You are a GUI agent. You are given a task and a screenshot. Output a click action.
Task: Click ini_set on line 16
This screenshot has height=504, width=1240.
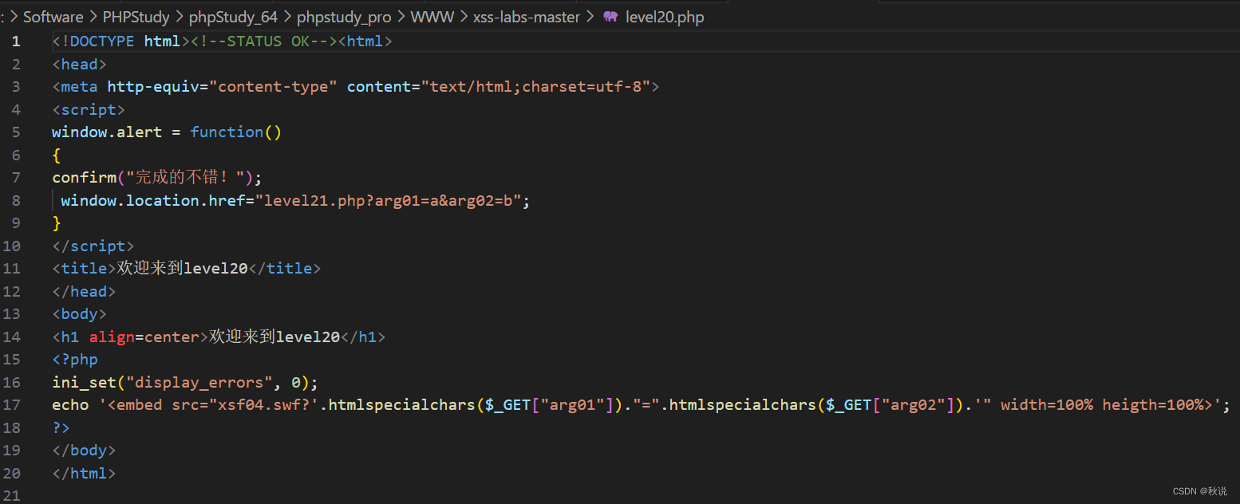pyautogui.click(x=84, y=383)
